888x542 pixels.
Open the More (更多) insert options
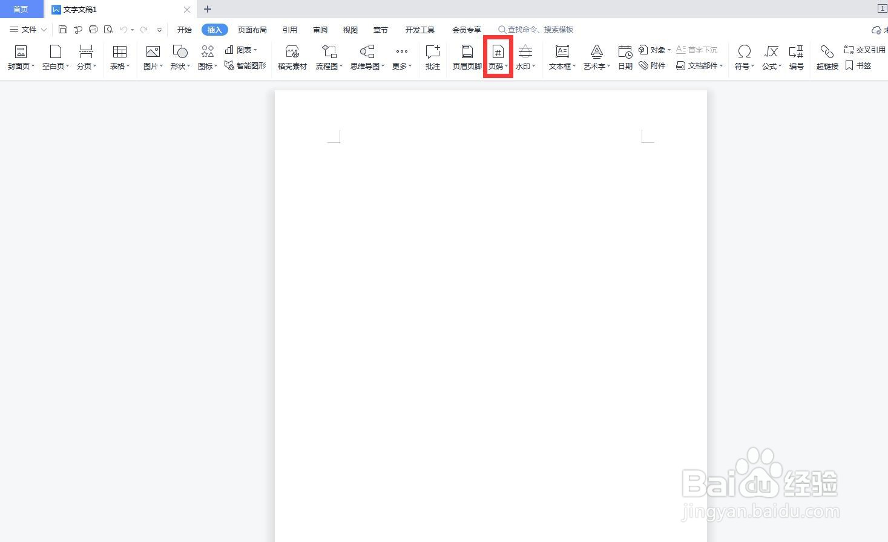coord(401,57)
